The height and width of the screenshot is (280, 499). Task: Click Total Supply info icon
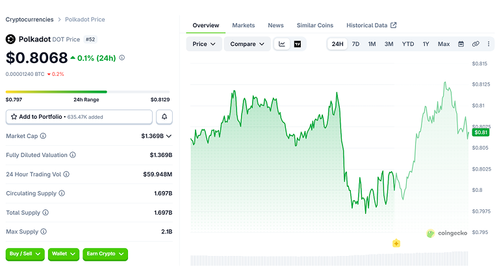[45, 213]
